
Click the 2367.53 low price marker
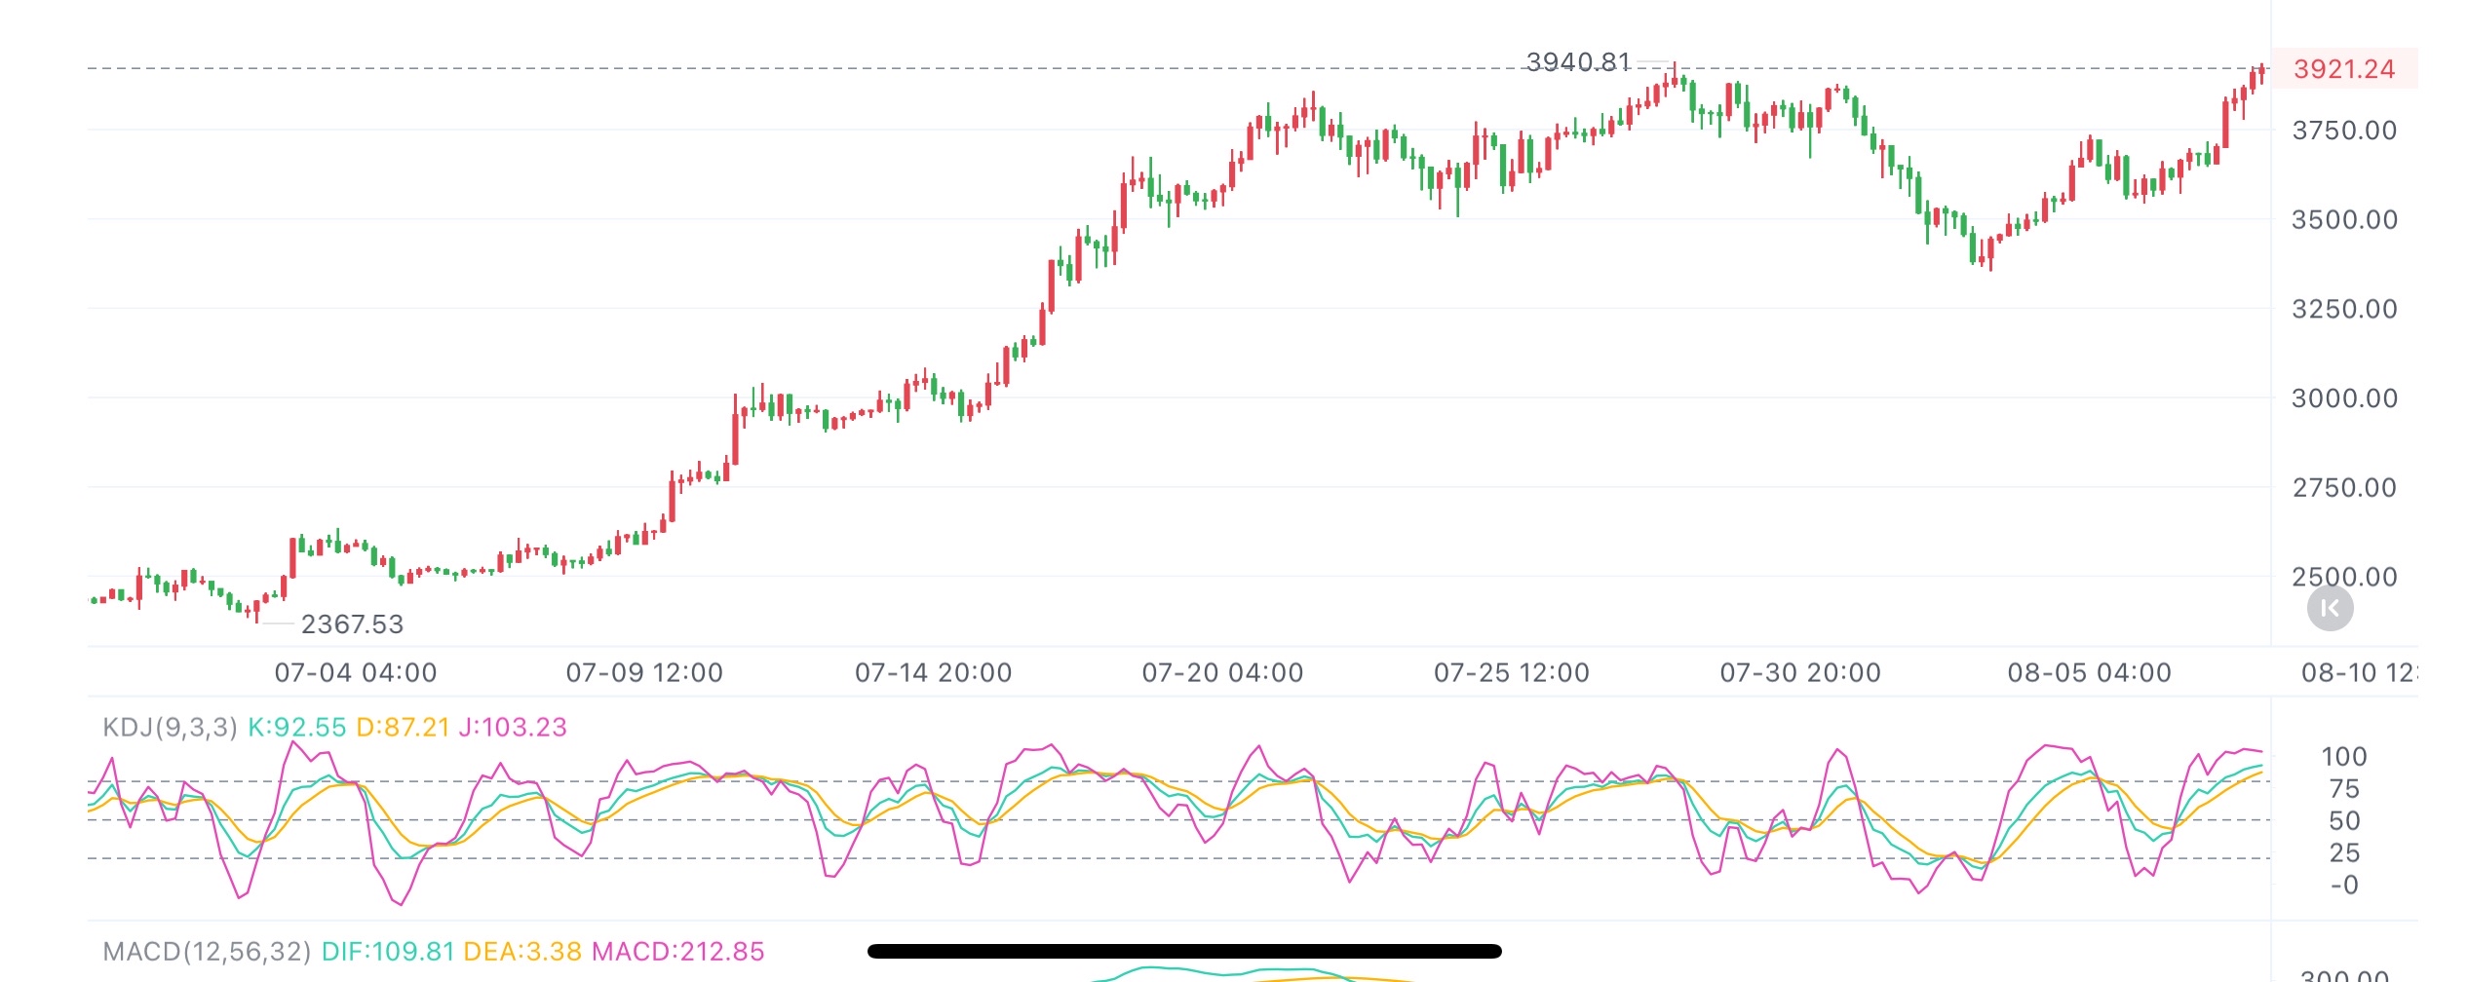[x=352, y=624]
